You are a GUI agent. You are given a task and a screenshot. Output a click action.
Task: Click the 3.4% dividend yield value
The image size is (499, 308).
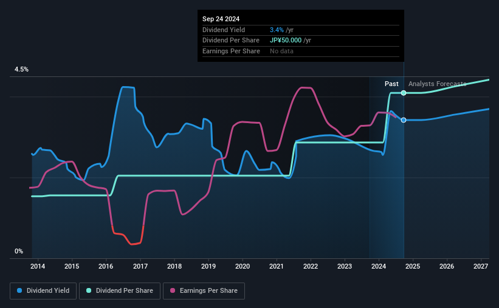pos(277,30)
